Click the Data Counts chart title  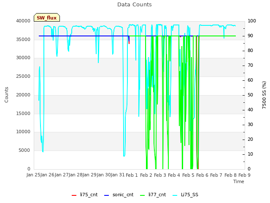click(135, 5)
